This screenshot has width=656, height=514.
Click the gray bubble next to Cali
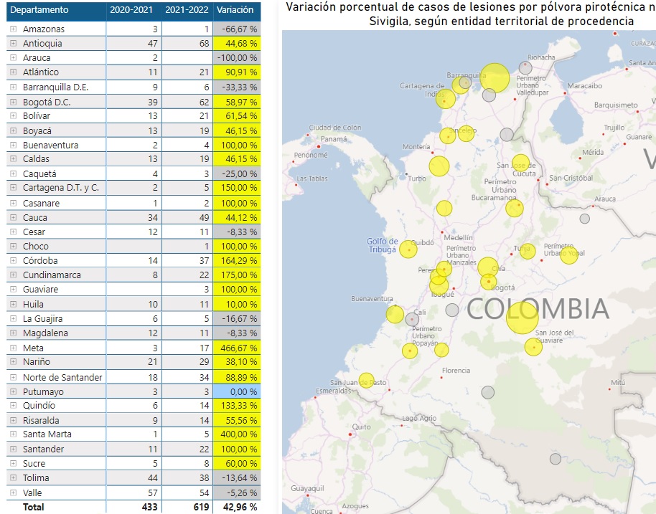pos(411,319)
